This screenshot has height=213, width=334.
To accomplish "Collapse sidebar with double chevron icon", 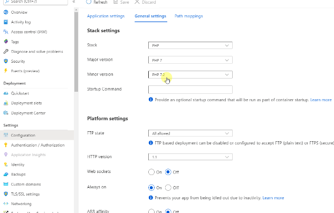I will pyautogui.click(x=74, y=2).
